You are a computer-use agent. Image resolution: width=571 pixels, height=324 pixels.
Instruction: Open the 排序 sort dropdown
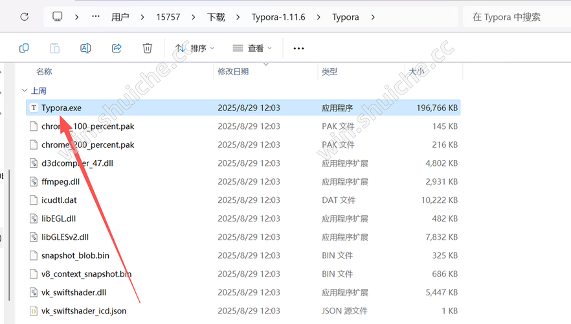click(195, 48)
